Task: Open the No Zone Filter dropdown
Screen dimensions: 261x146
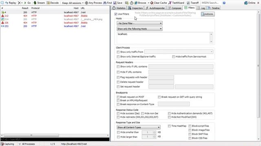Action: (x=139, y=24)
